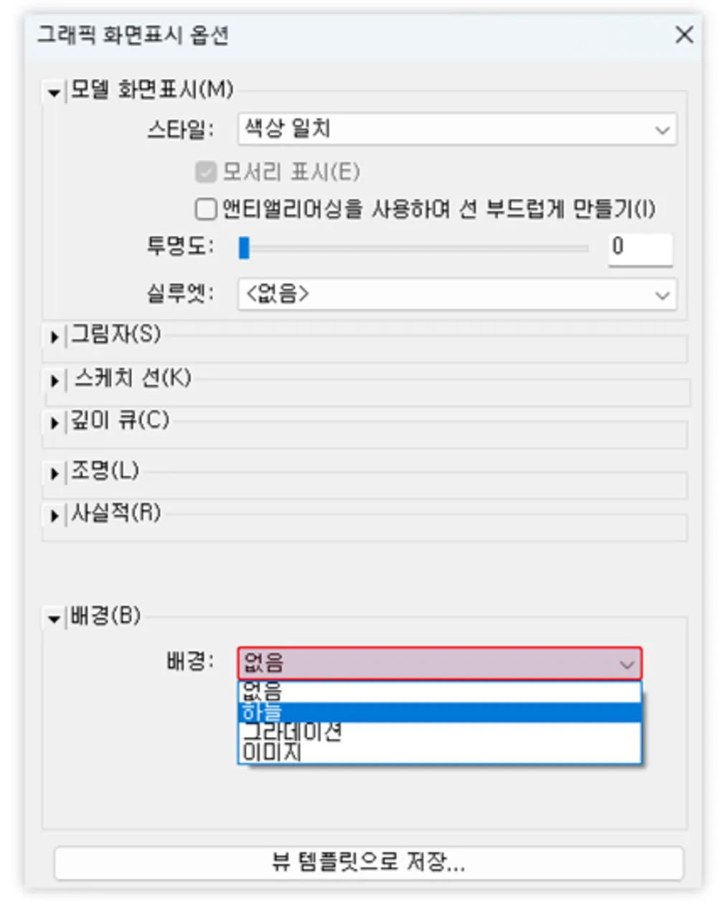Choose 하늘 in the background list
724x902 pixels.
[x=439, y=712]
